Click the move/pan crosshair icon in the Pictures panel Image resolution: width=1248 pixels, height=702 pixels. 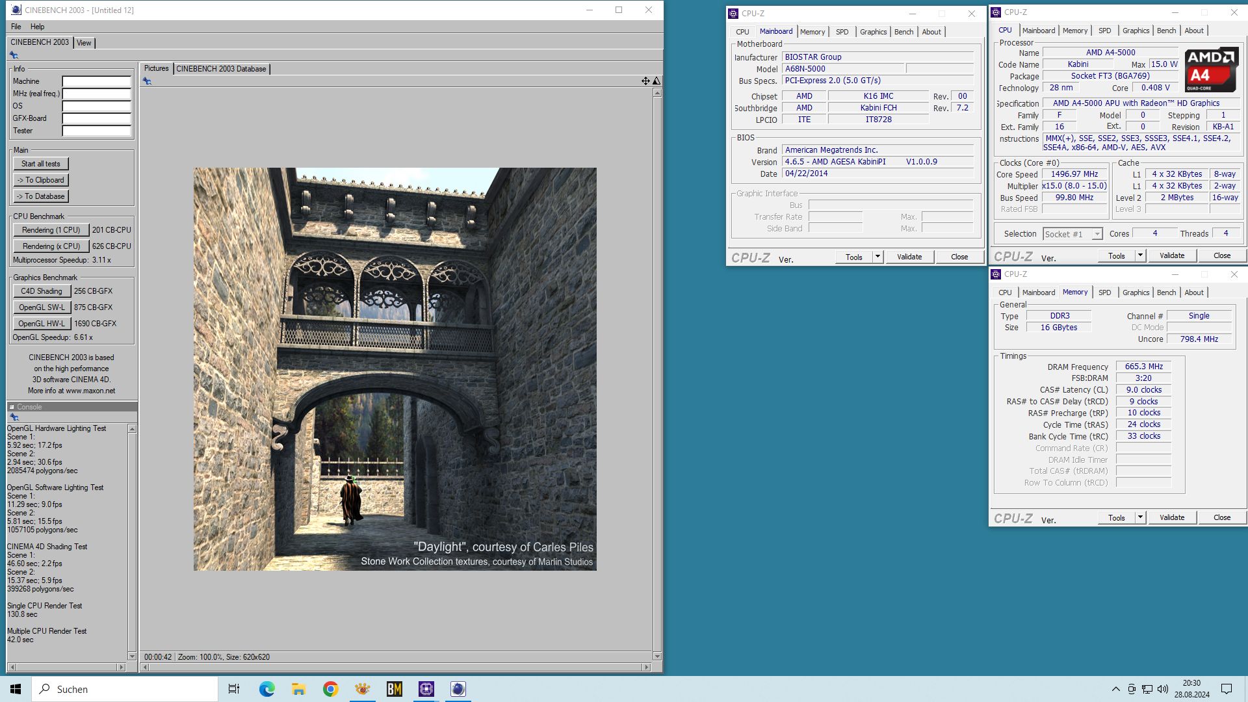pyautogui.click(x=645, y=81)
